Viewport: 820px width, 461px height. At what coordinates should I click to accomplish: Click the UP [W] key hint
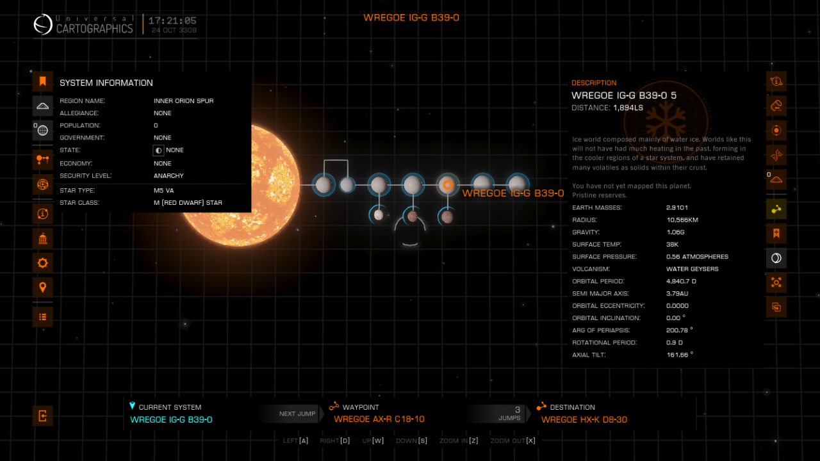tap(373, 441)
